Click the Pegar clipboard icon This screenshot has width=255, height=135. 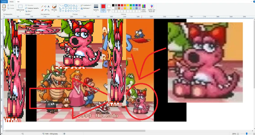(x=4, y=6)
